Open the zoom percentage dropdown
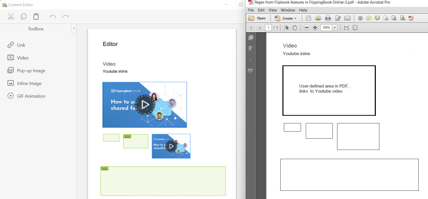 point(335,28)
